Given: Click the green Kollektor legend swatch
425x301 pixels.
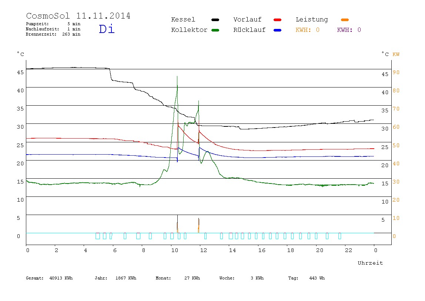Looking at the screenshot, I should tap(215, 30).
